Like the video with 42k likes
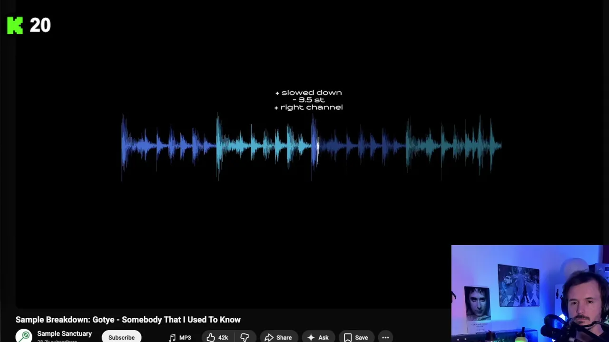 [x=217, y=337]
